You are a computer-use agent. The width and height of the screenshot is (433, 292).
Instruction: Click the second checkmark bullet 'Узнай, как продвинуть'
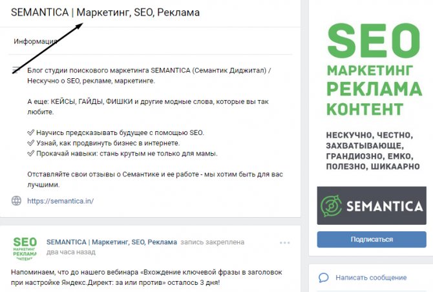103,143
